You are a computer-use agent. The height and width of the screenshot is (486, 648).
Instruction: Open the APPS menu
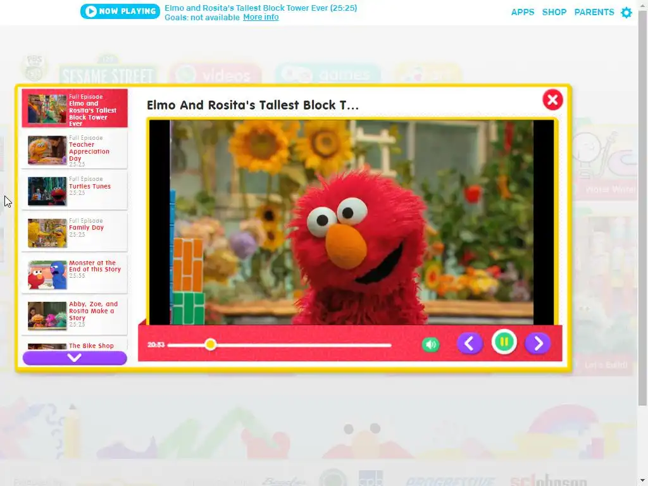point(522,12)
